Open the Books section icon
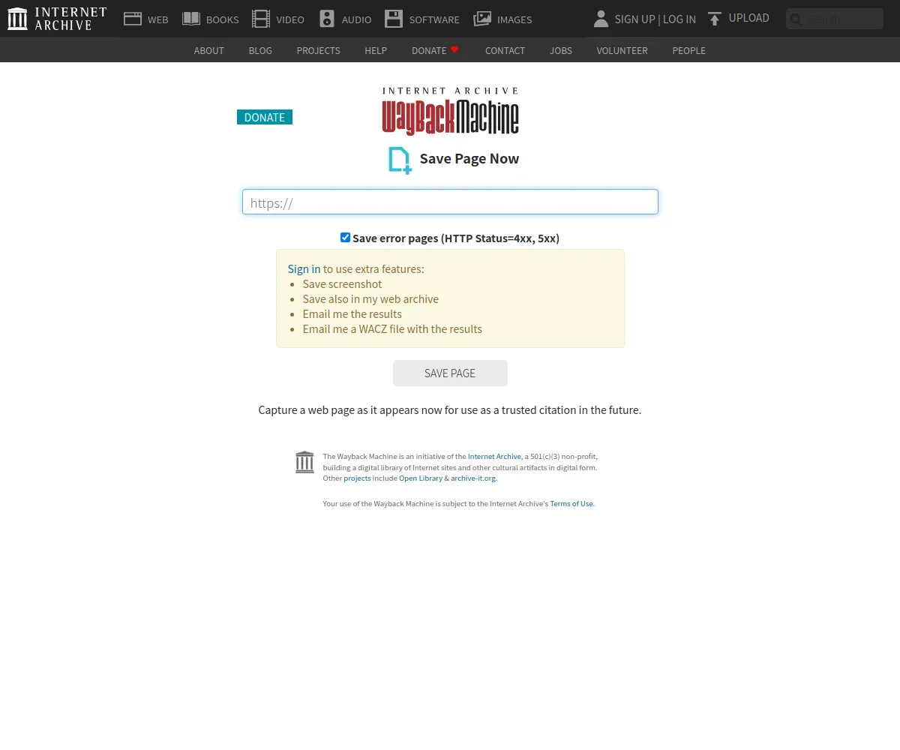Viewport: 900px width, 750px height. tap(191, 19)
